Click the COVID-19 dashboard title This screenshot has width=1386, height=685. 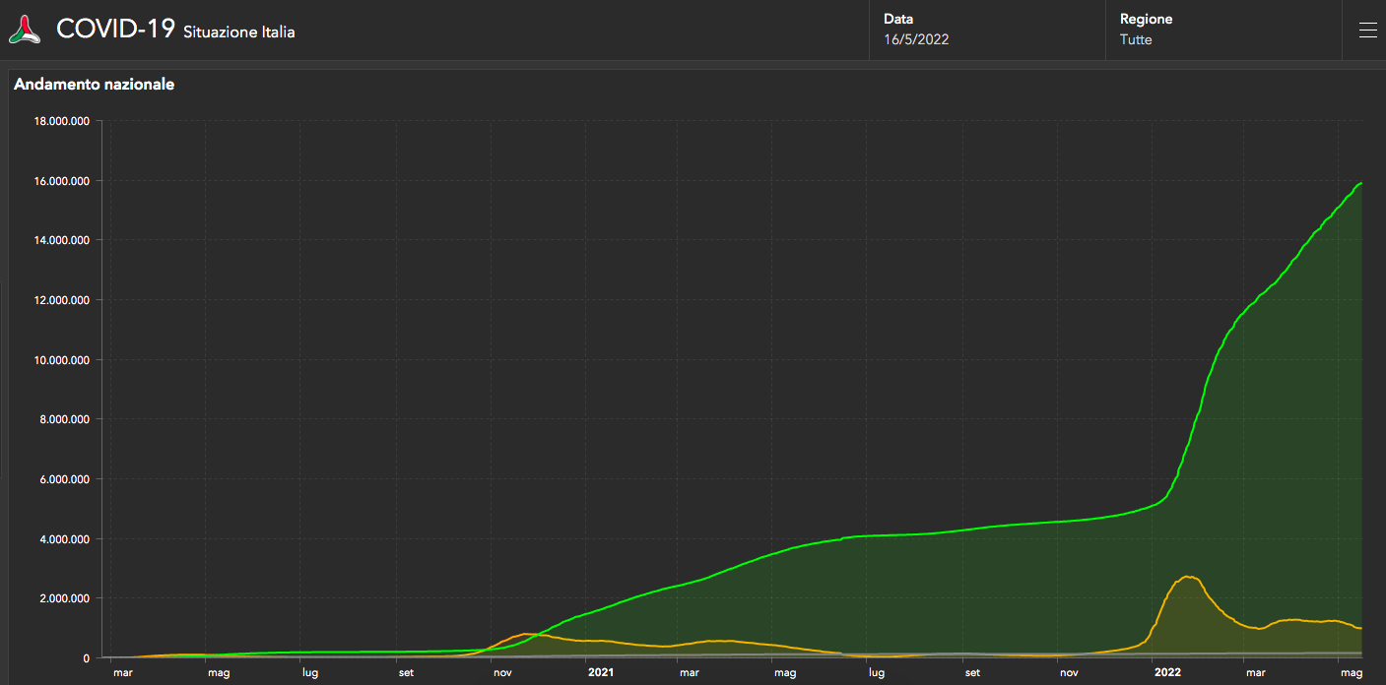115,30
